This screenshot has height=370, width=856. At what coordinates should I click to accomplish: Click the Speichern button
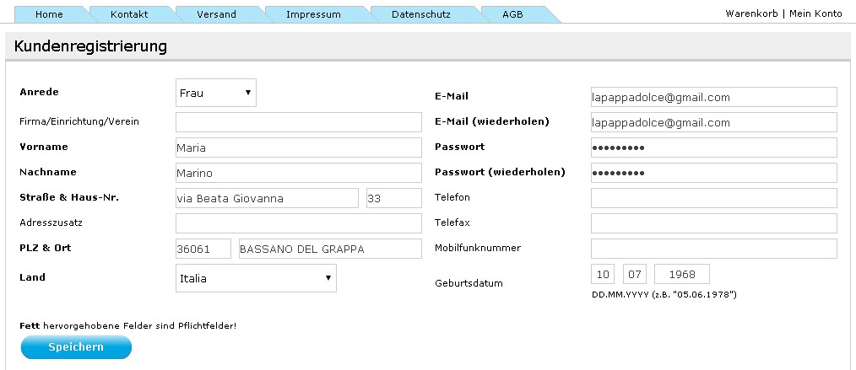tap(76, 347)
